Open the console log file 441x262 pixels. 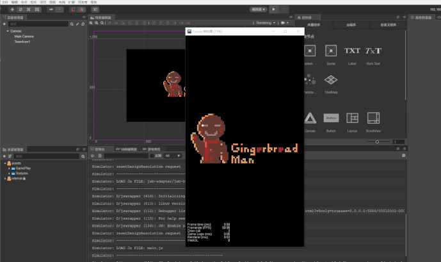click(x=100, y=156)
